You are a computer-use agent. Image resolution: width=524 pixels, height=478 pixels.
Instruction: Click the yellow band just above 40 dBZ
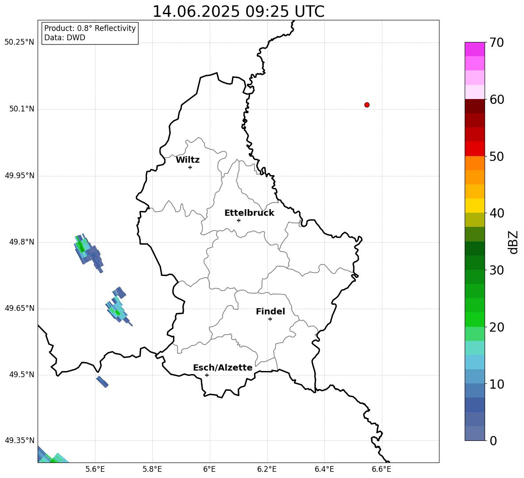(474, 206)
